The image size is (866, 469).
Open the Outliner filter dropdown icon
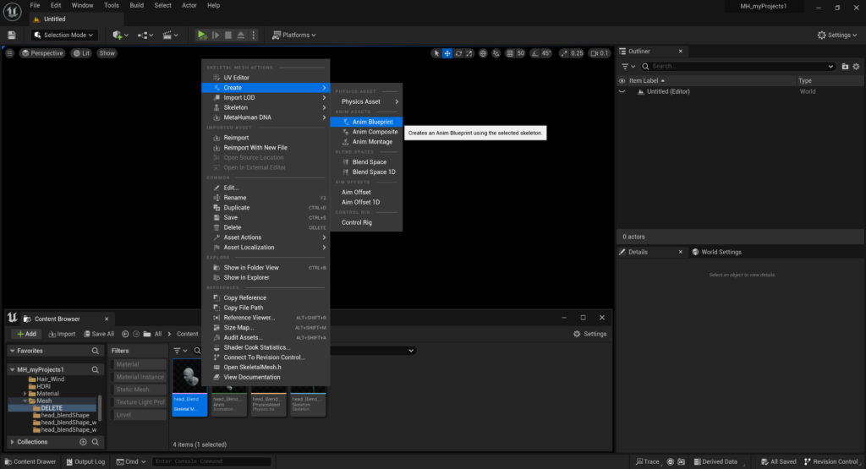[628, 66]
